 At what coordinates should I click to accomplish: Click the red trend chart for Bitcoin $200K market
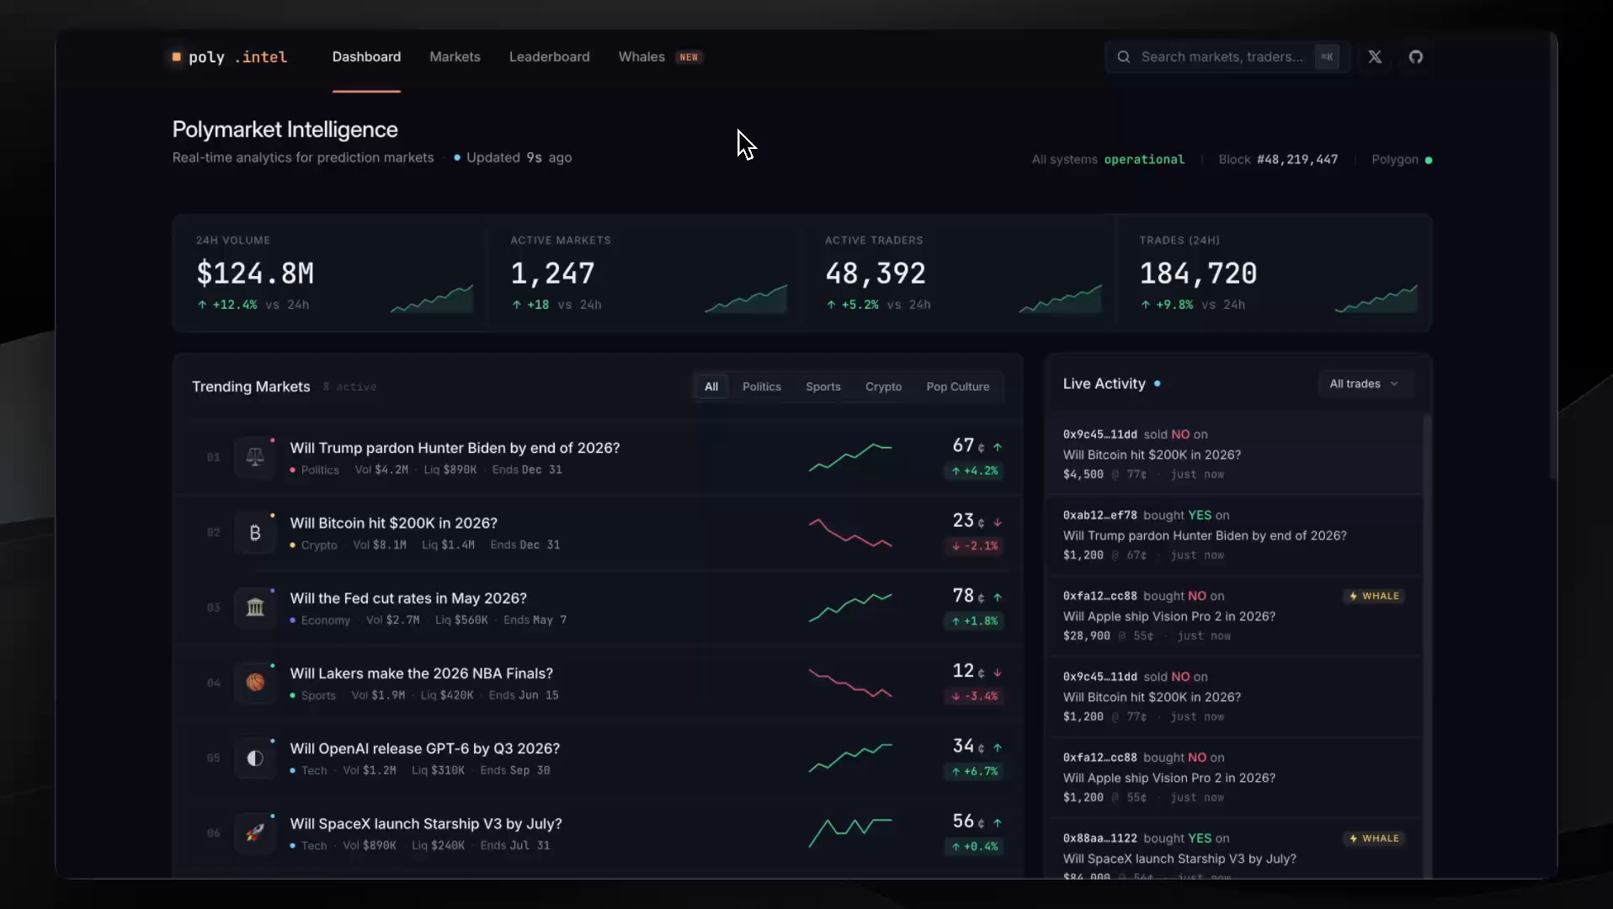pos(850,532)
